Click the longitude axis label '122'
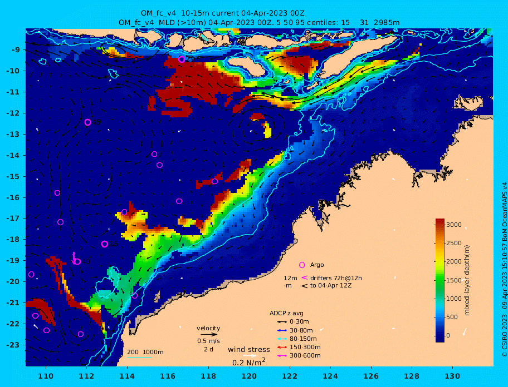The image size is (508, 387). 290,376
